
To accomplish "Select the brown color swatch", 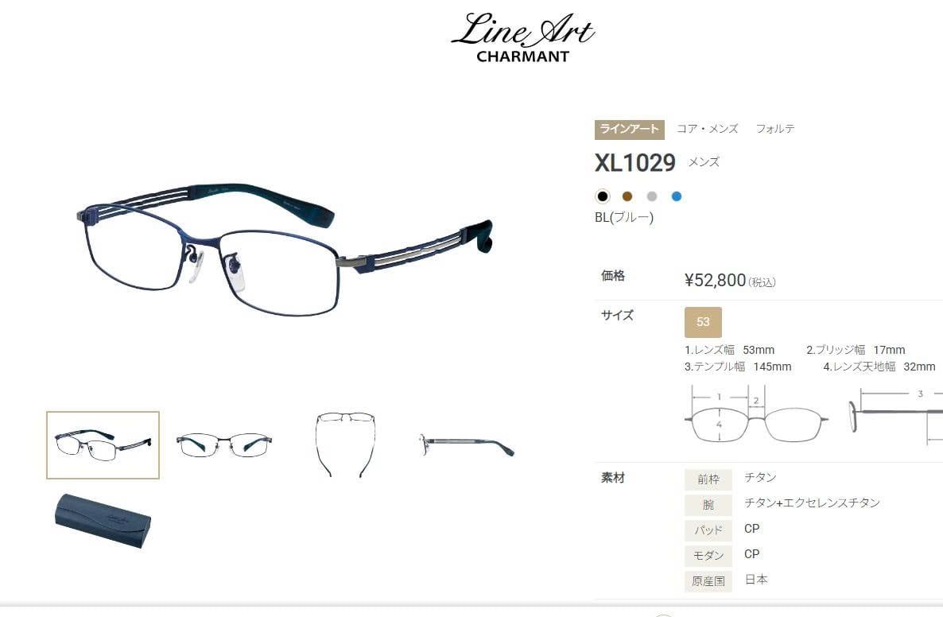I will pos(627,196).
